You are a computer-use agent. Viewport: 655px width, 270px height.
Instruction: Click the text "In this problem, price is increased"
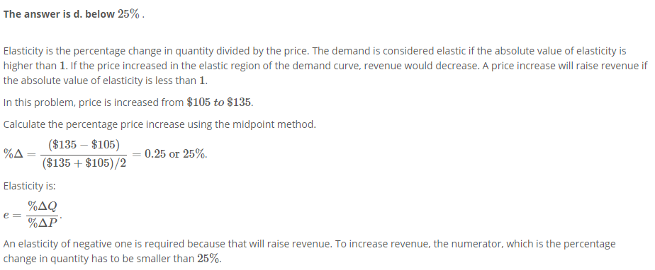94,102
